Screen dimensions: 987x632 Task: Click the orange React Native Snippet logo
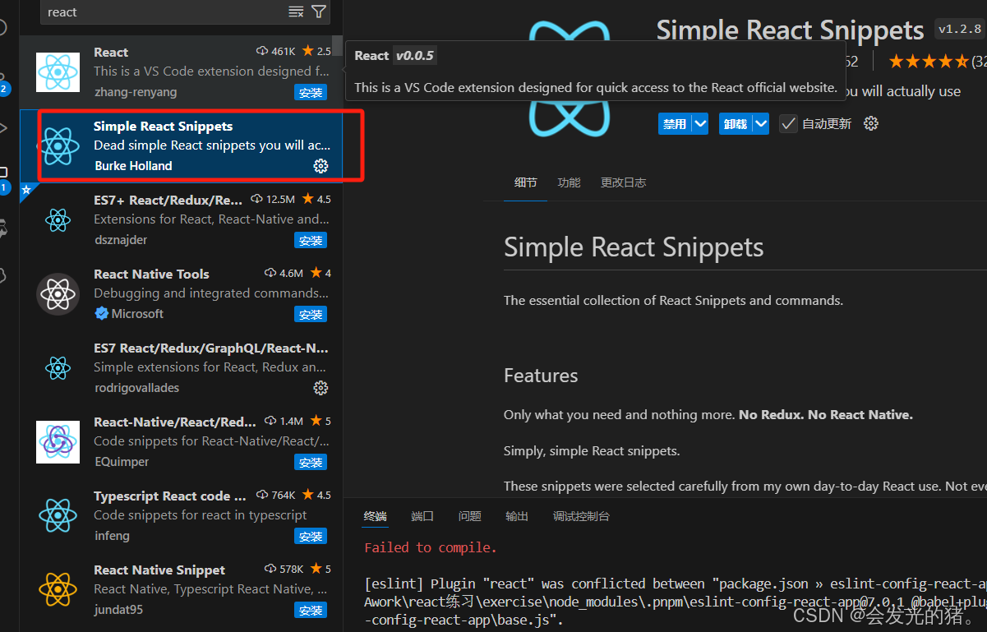click(x=58, y=590)
